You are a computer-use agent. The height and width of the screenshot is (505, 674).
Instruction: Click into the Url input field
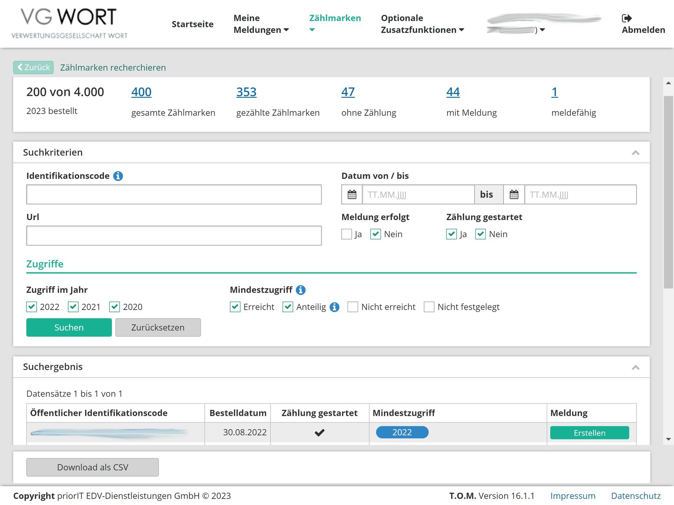(174, 236)
